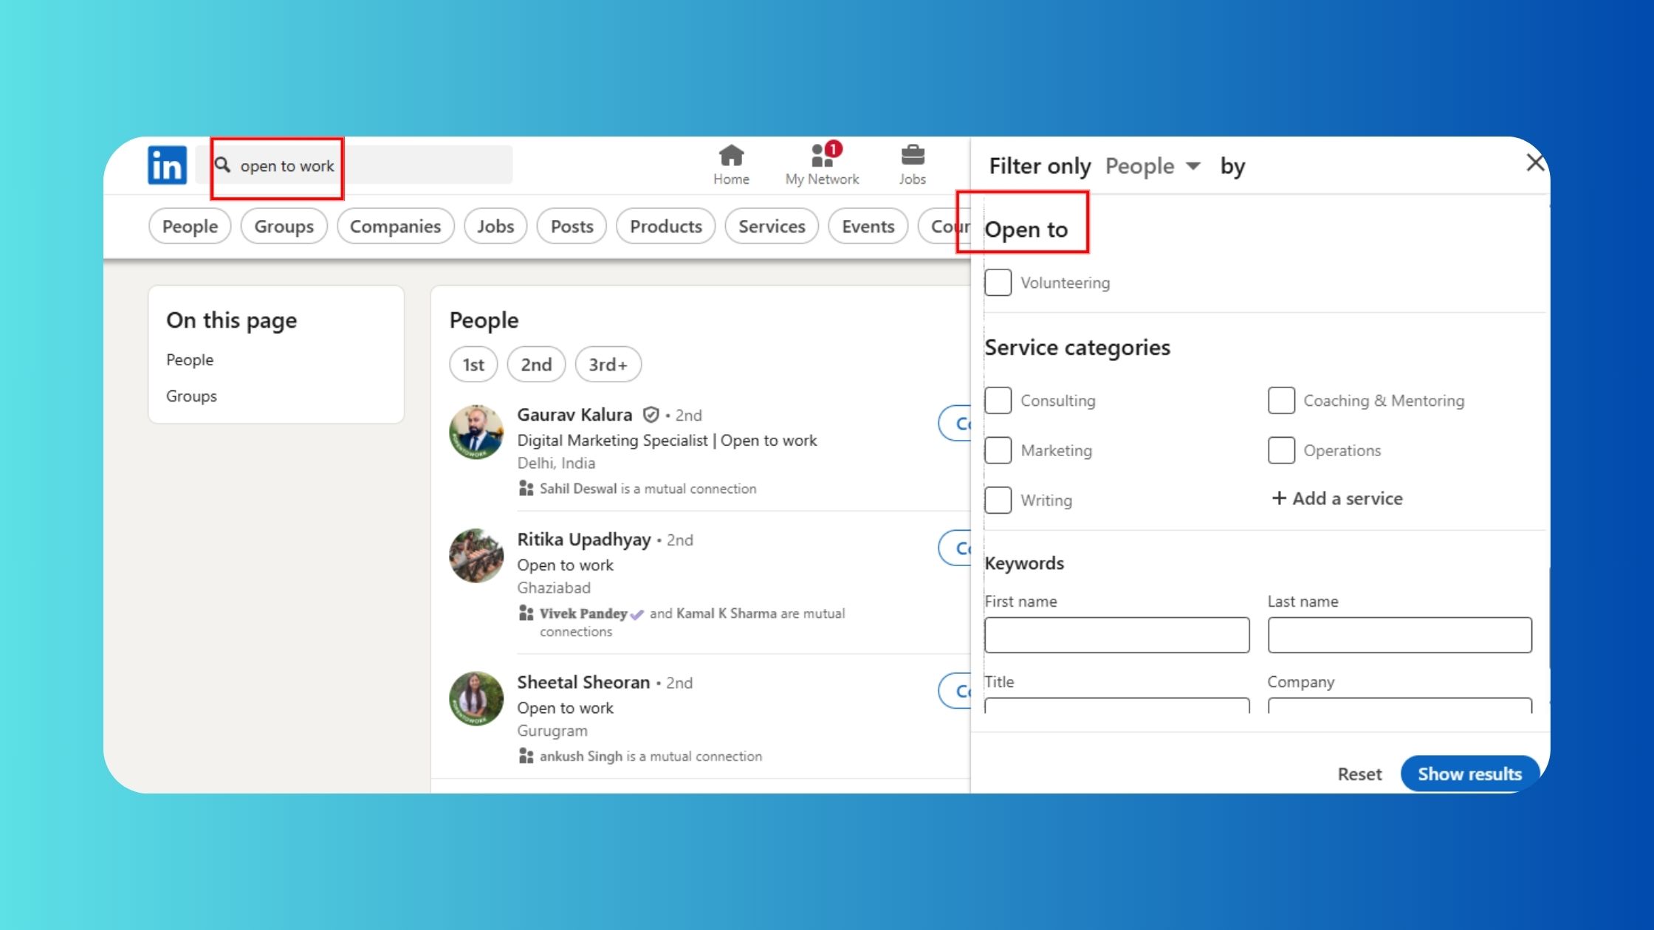Click Connect button next to Ritika Upadhyay
1654x930 pixels.
(x=955, y=548)
